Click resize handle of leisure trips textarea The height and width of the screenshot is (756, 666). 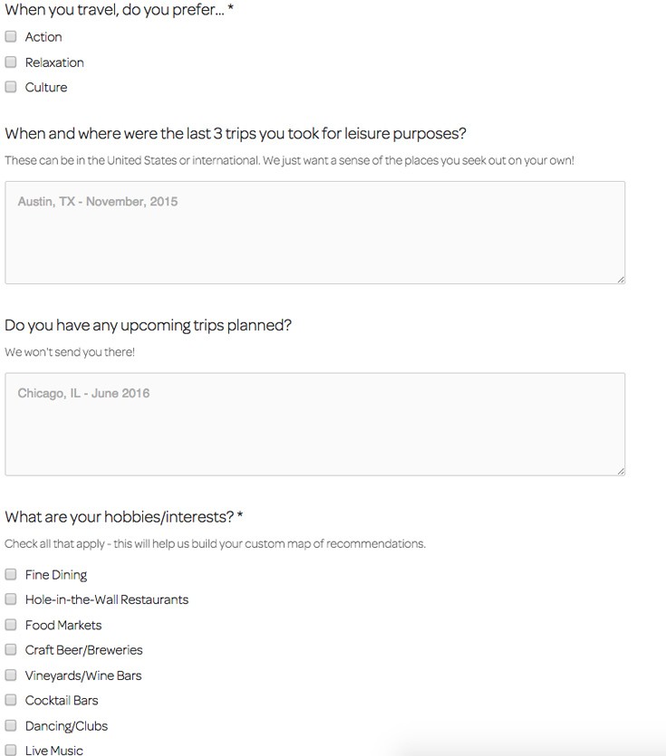[621, 279]
